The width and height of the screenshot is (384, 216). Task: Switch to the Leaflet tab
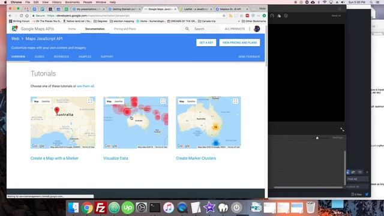196,9
